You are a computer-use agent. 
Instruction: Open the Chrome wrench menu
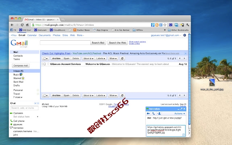pos(188,25)
